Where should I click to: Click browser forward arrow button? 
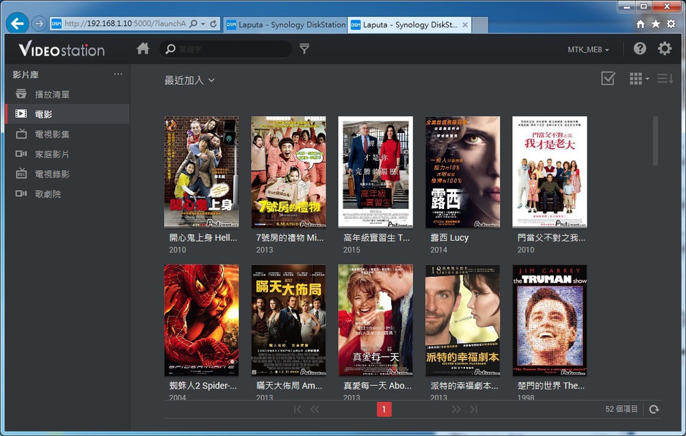coord(39,23)
